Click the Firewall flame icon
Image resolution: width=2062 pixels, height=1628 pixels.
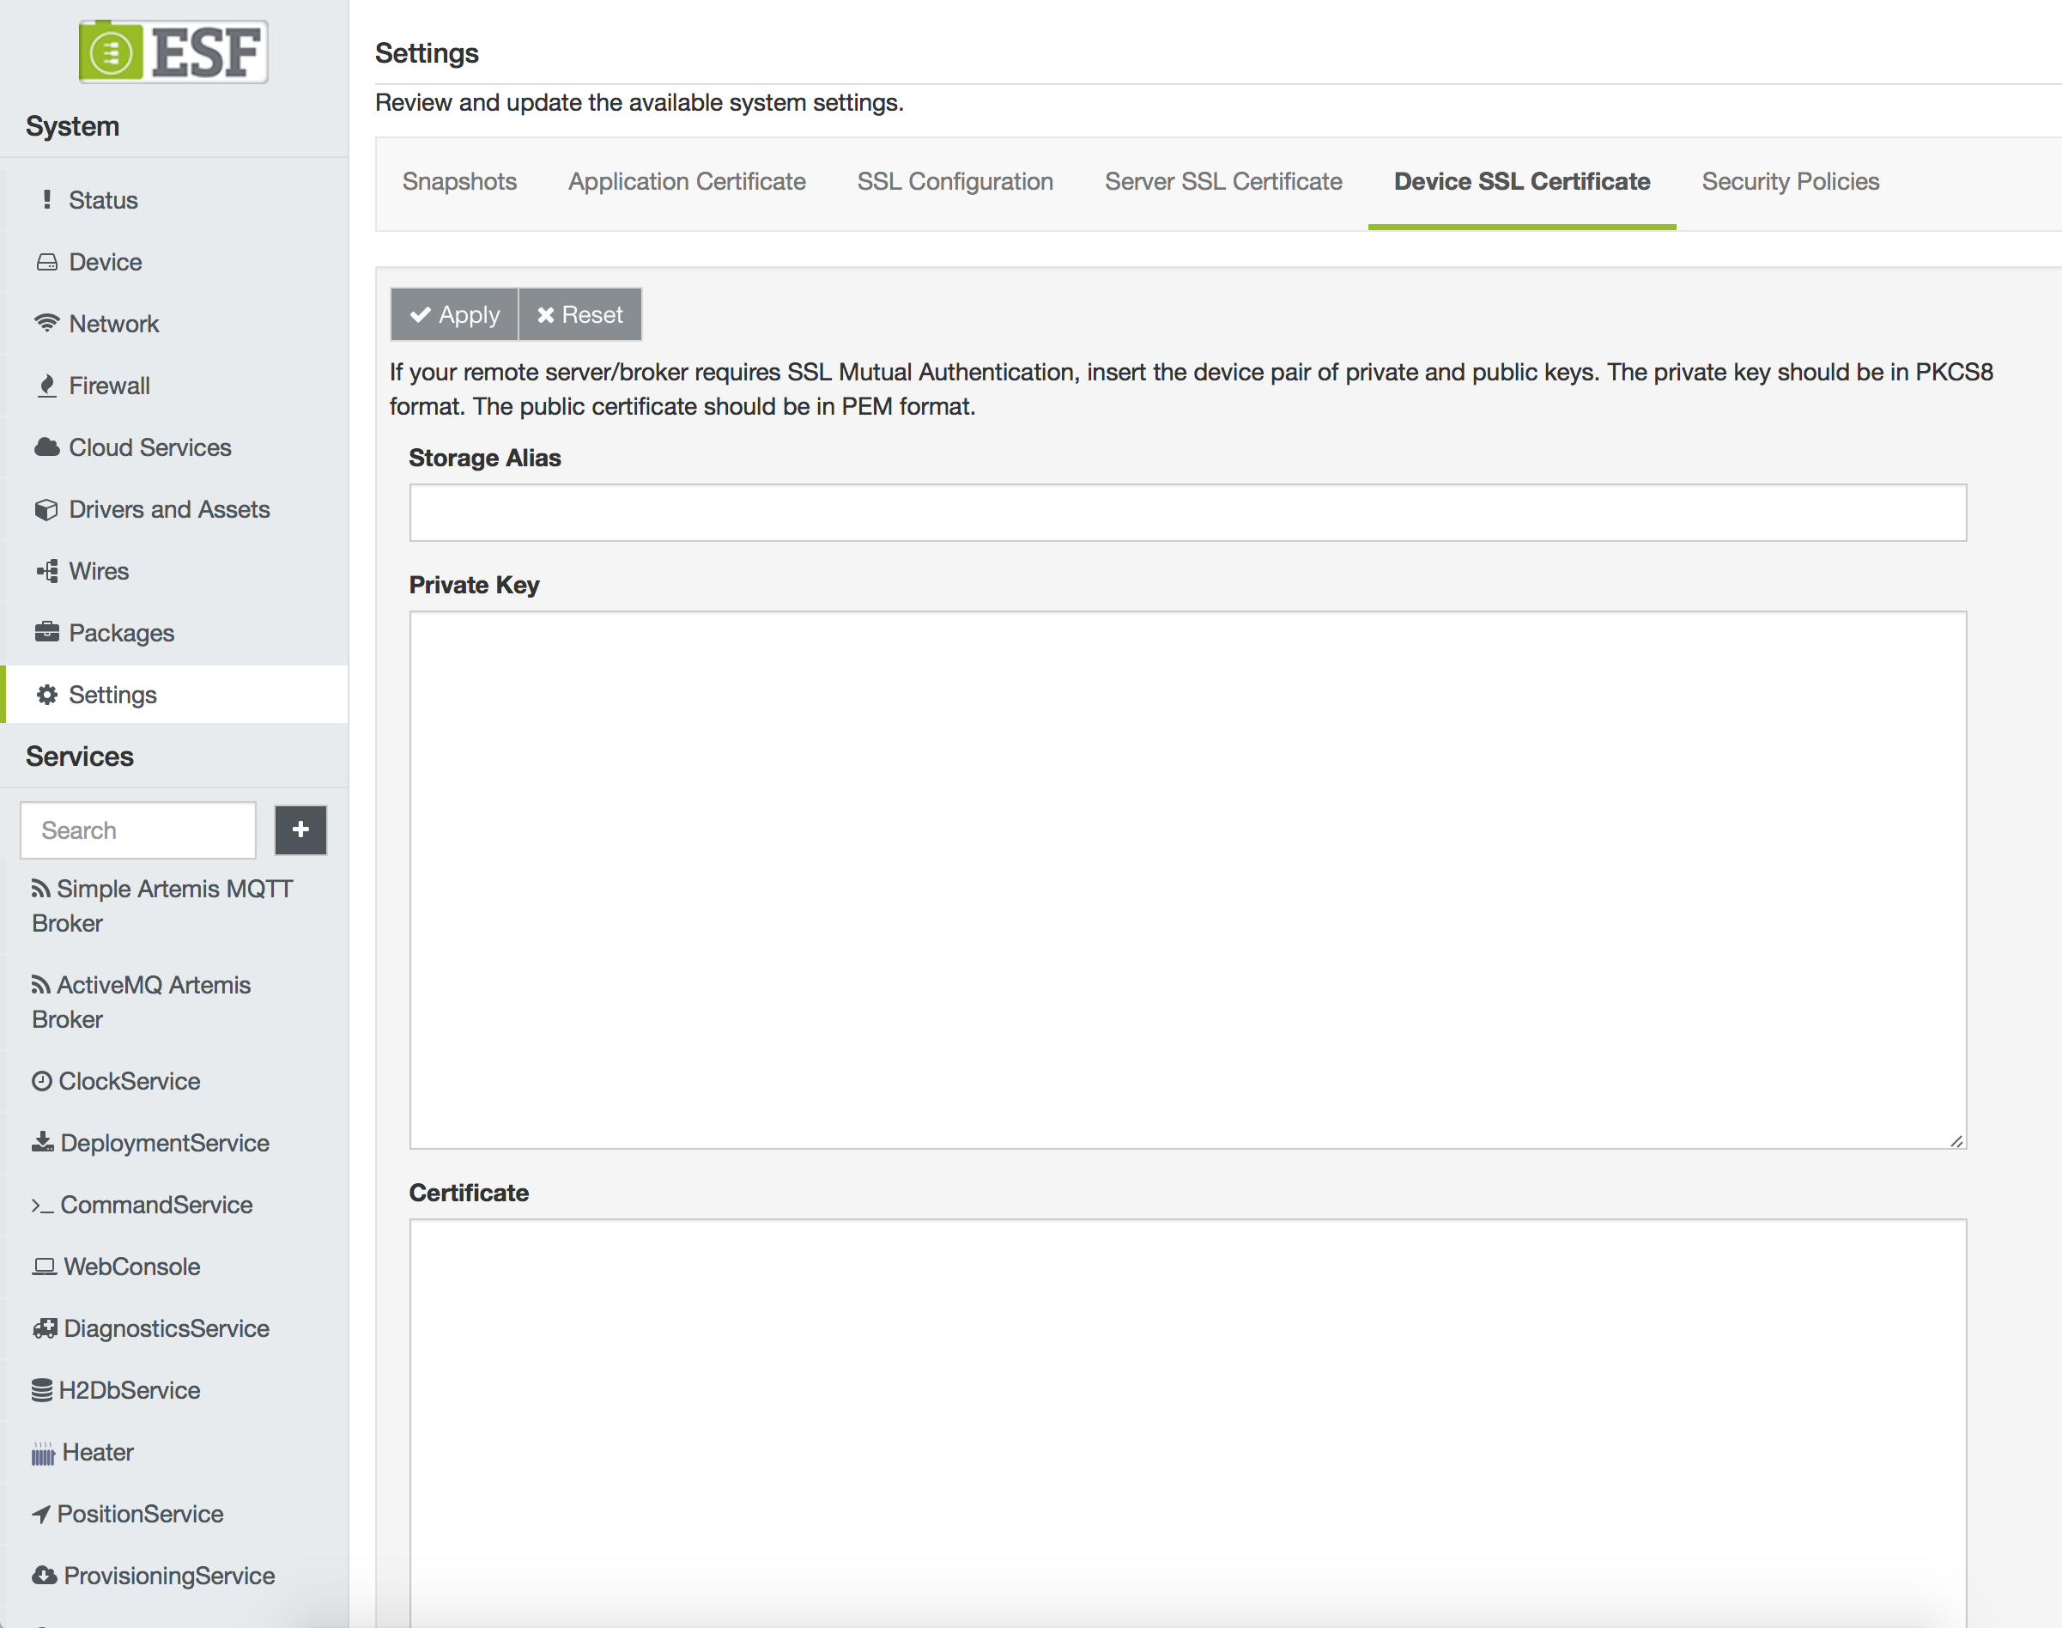click(x=46, y=385)
